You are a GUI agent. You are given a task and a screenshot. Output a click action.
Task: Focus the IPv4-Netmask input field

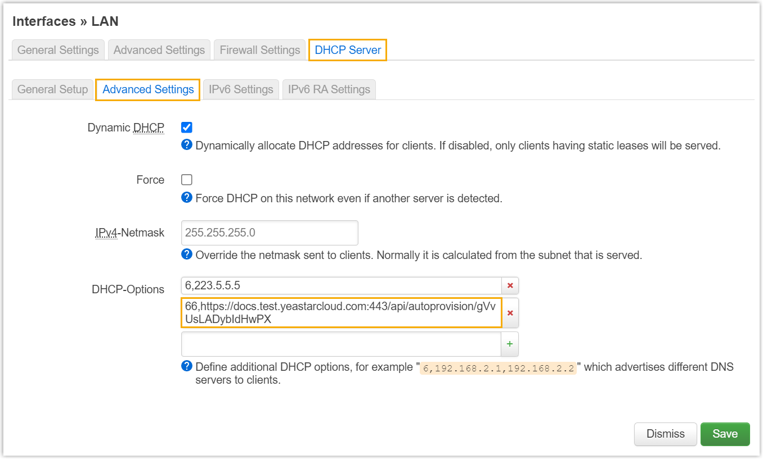point(270,233)
